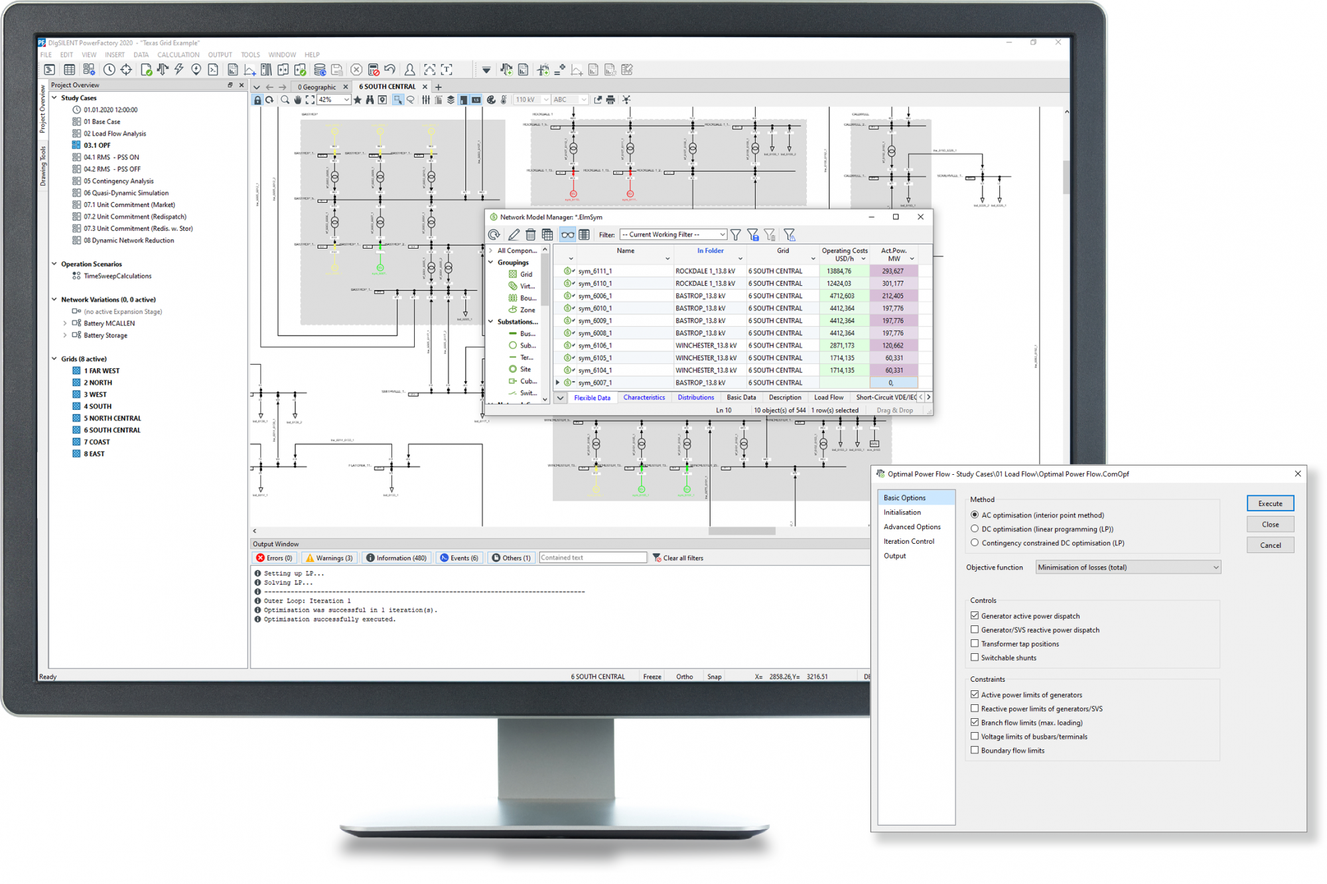Click the Close button in OPF dialog
1327x884 pixels.
pos(1270,525)
